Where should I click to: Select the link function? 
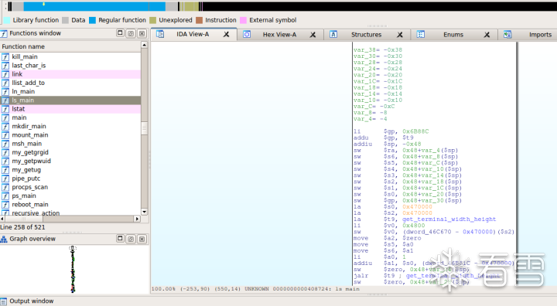(x=70, y=74)
